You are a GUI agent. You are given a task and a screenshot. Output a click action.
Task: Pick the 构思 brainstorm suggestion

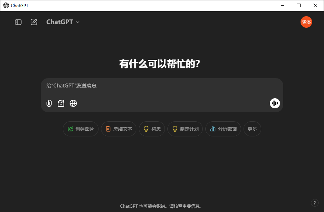click(152, 129)
